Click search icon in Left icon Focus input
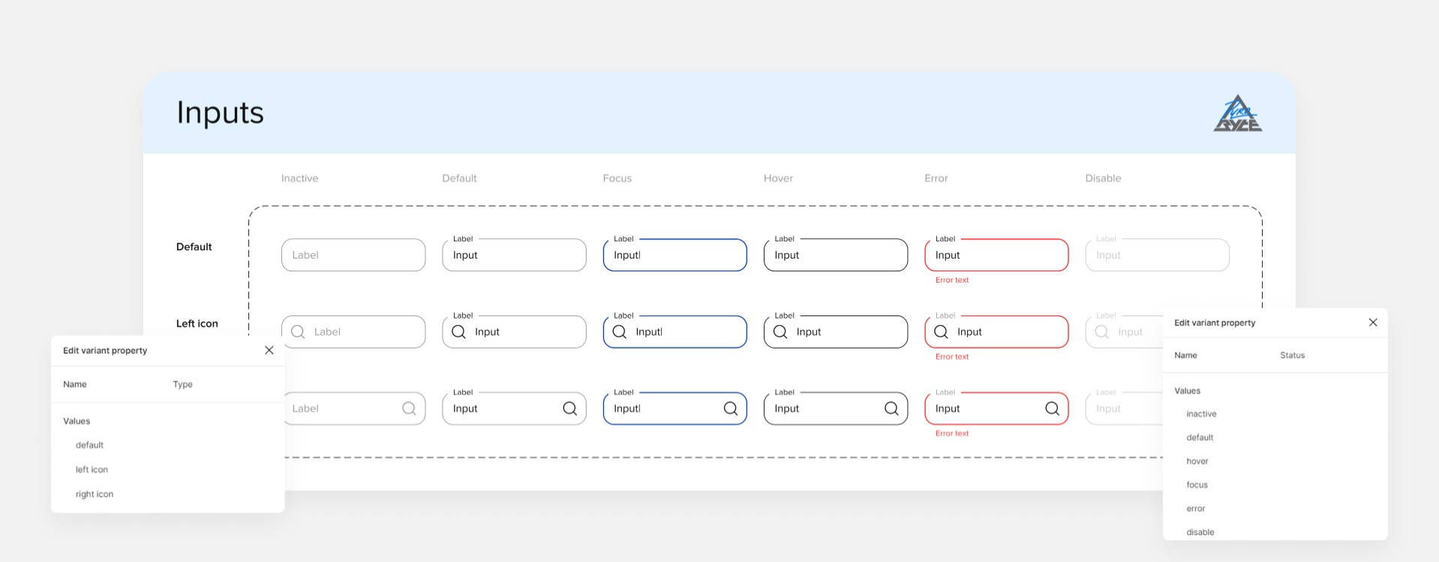Viewport: 1439px width, 562px height. coord(619,332)
